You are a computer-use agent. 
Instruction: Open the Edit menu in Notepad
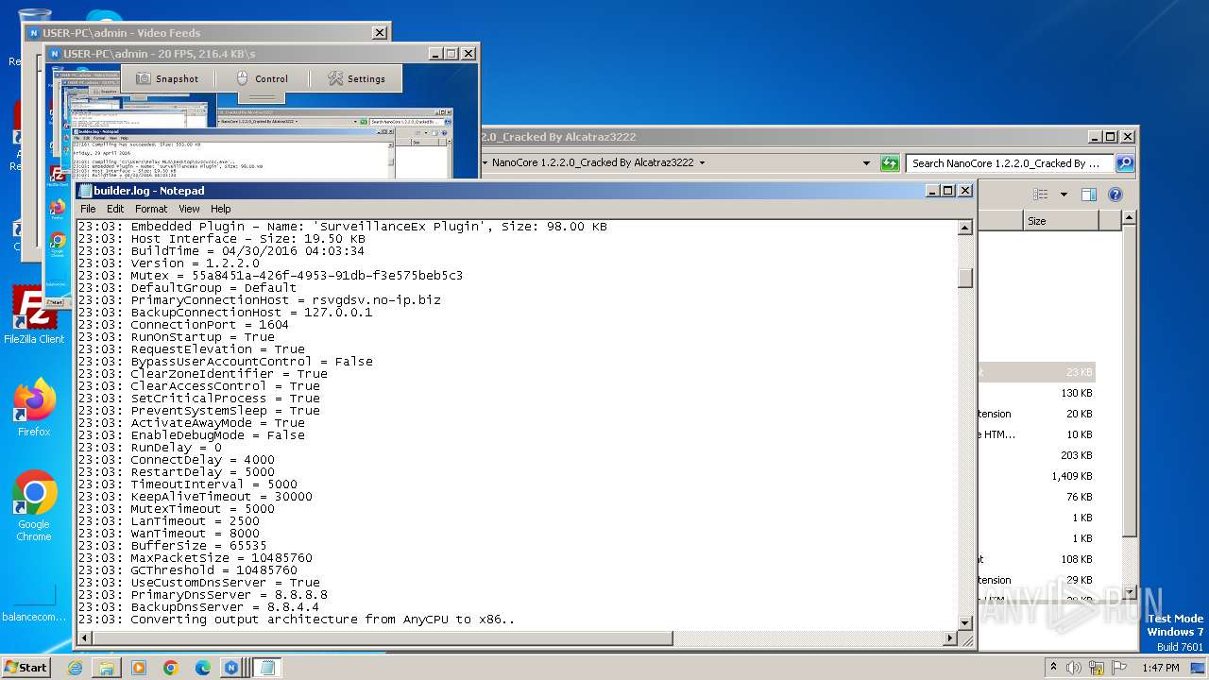click(115, 209)
